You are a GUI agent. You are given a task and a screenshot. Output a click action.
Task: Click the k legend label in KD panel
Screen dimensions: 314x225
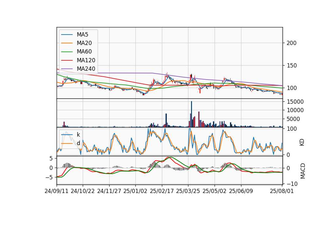click(x=78, y=134)
